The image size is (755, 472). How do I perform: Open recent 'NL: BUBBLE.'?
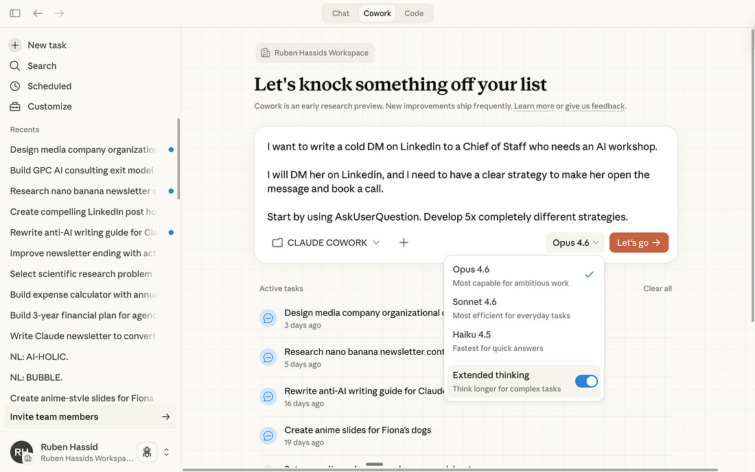pos(36,377)
